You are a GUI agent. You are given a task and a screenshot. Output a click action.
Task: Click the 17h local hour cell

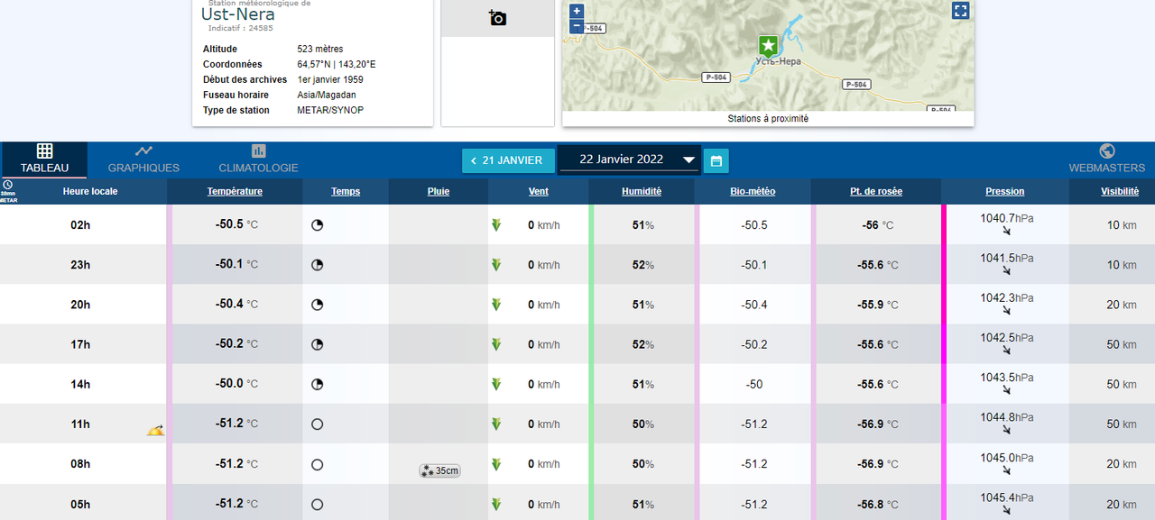(x=80, y=344)
